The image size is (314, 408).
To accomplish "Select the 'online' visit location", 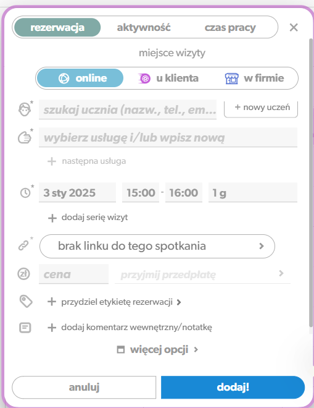I will tap(80, 78).
